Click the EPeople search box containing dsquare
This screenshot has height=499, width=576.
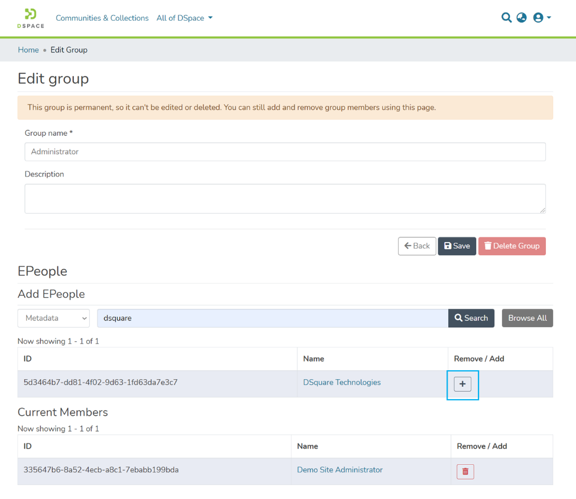[x=272, y=318]
